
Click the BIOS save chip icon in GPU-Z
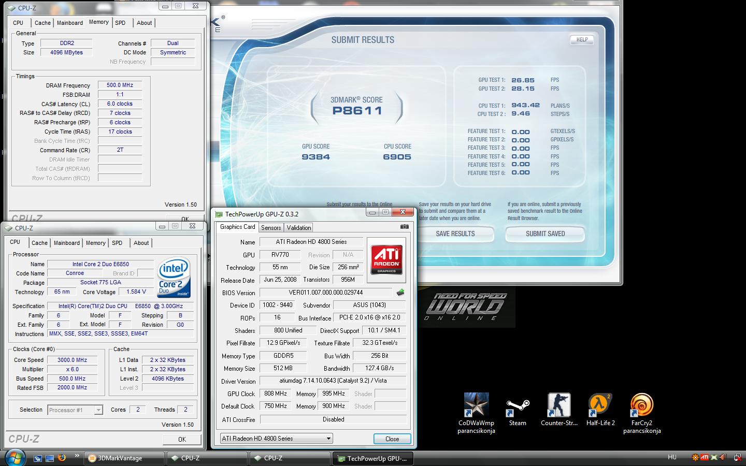coord(400,293)
